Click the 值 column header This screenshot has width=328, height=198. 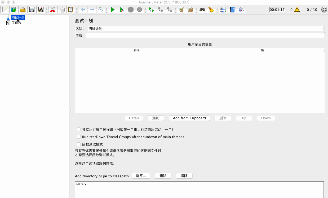tap(262, 50)
